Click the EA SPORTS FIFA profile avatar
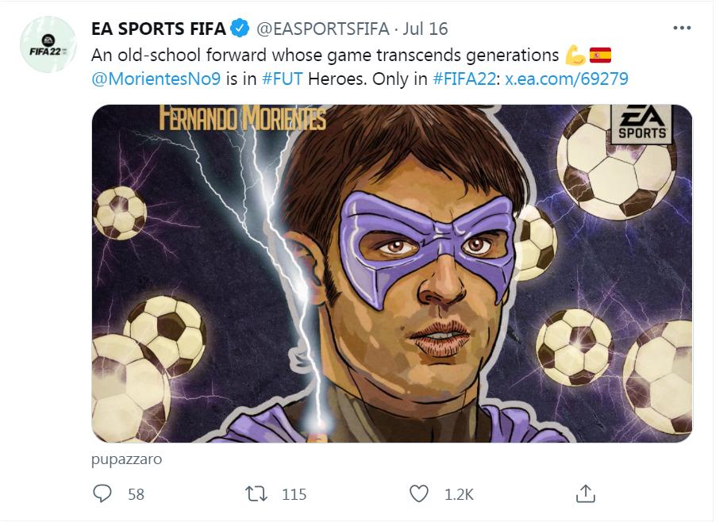 tap(48, 44)
